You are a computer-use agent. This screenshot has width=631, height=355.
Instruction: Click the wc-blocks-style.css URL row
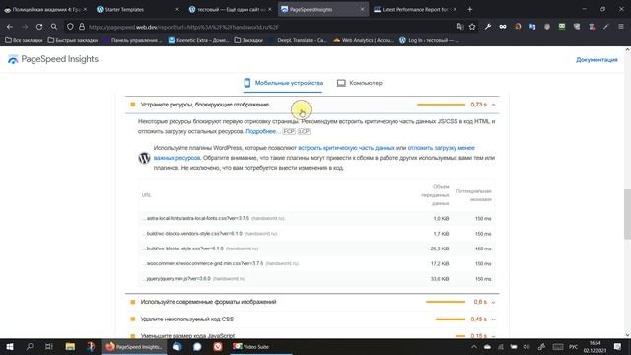tap(316, 248)
